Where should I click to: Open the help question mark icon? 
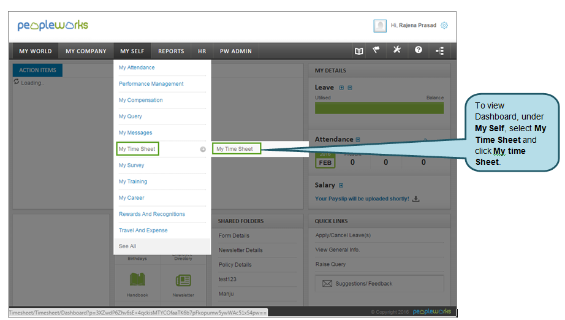pyautogui.click(x=418, y=50)
